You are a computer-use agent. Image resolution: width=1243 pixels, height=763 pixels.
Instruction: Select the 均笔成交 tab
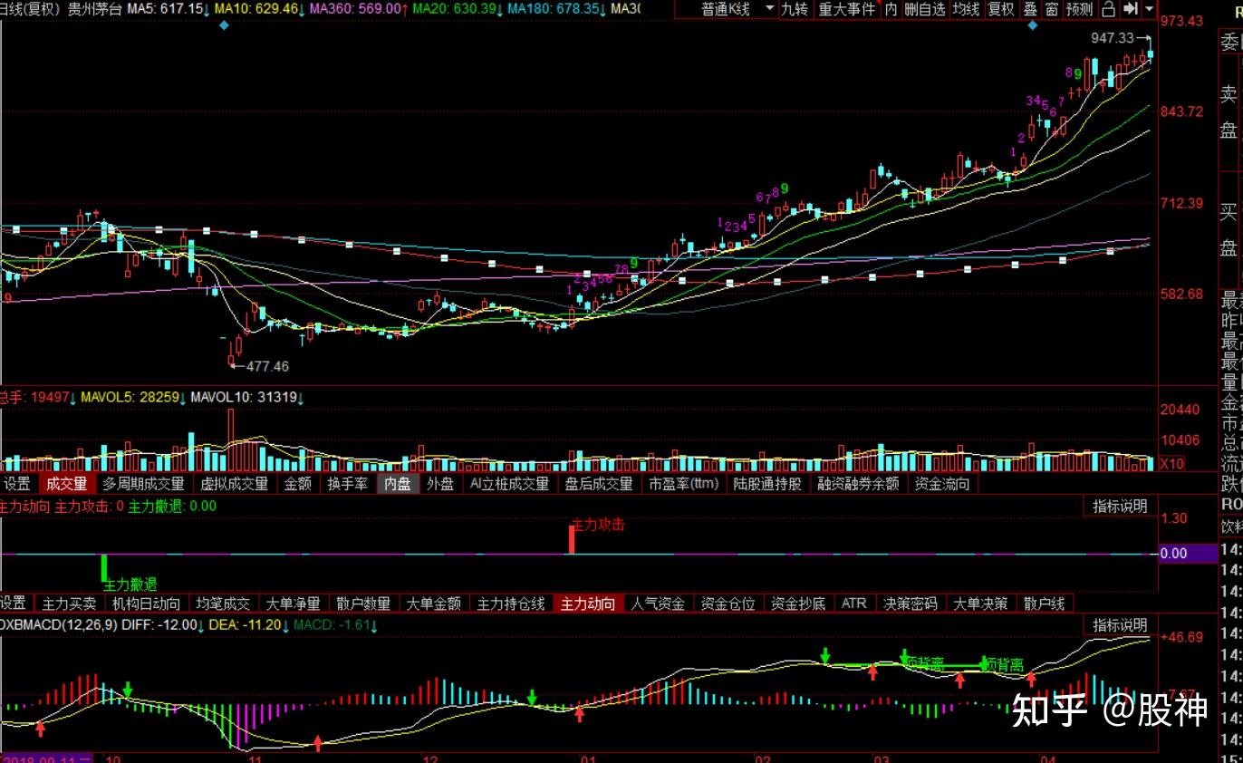point(223,604)
